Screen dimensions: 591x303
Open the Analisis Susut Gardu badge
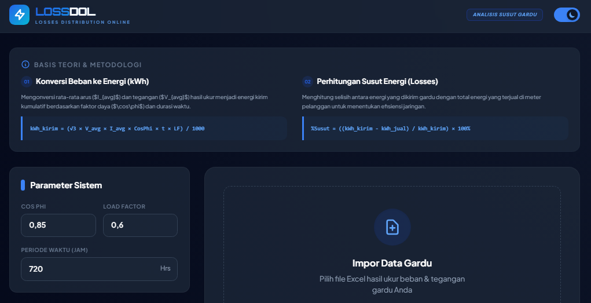click(x=504, y=15)
